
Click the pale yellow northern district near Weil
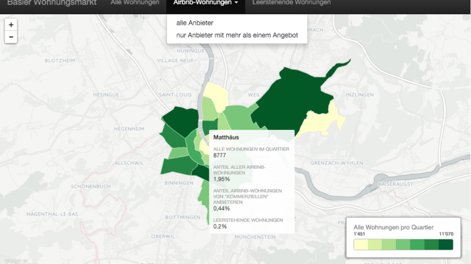214,99
